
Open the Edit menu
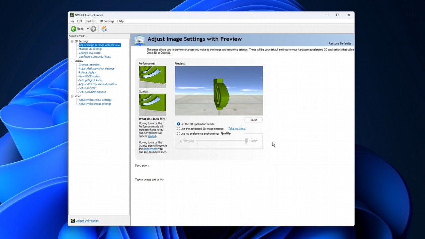(x=80, y=21)
